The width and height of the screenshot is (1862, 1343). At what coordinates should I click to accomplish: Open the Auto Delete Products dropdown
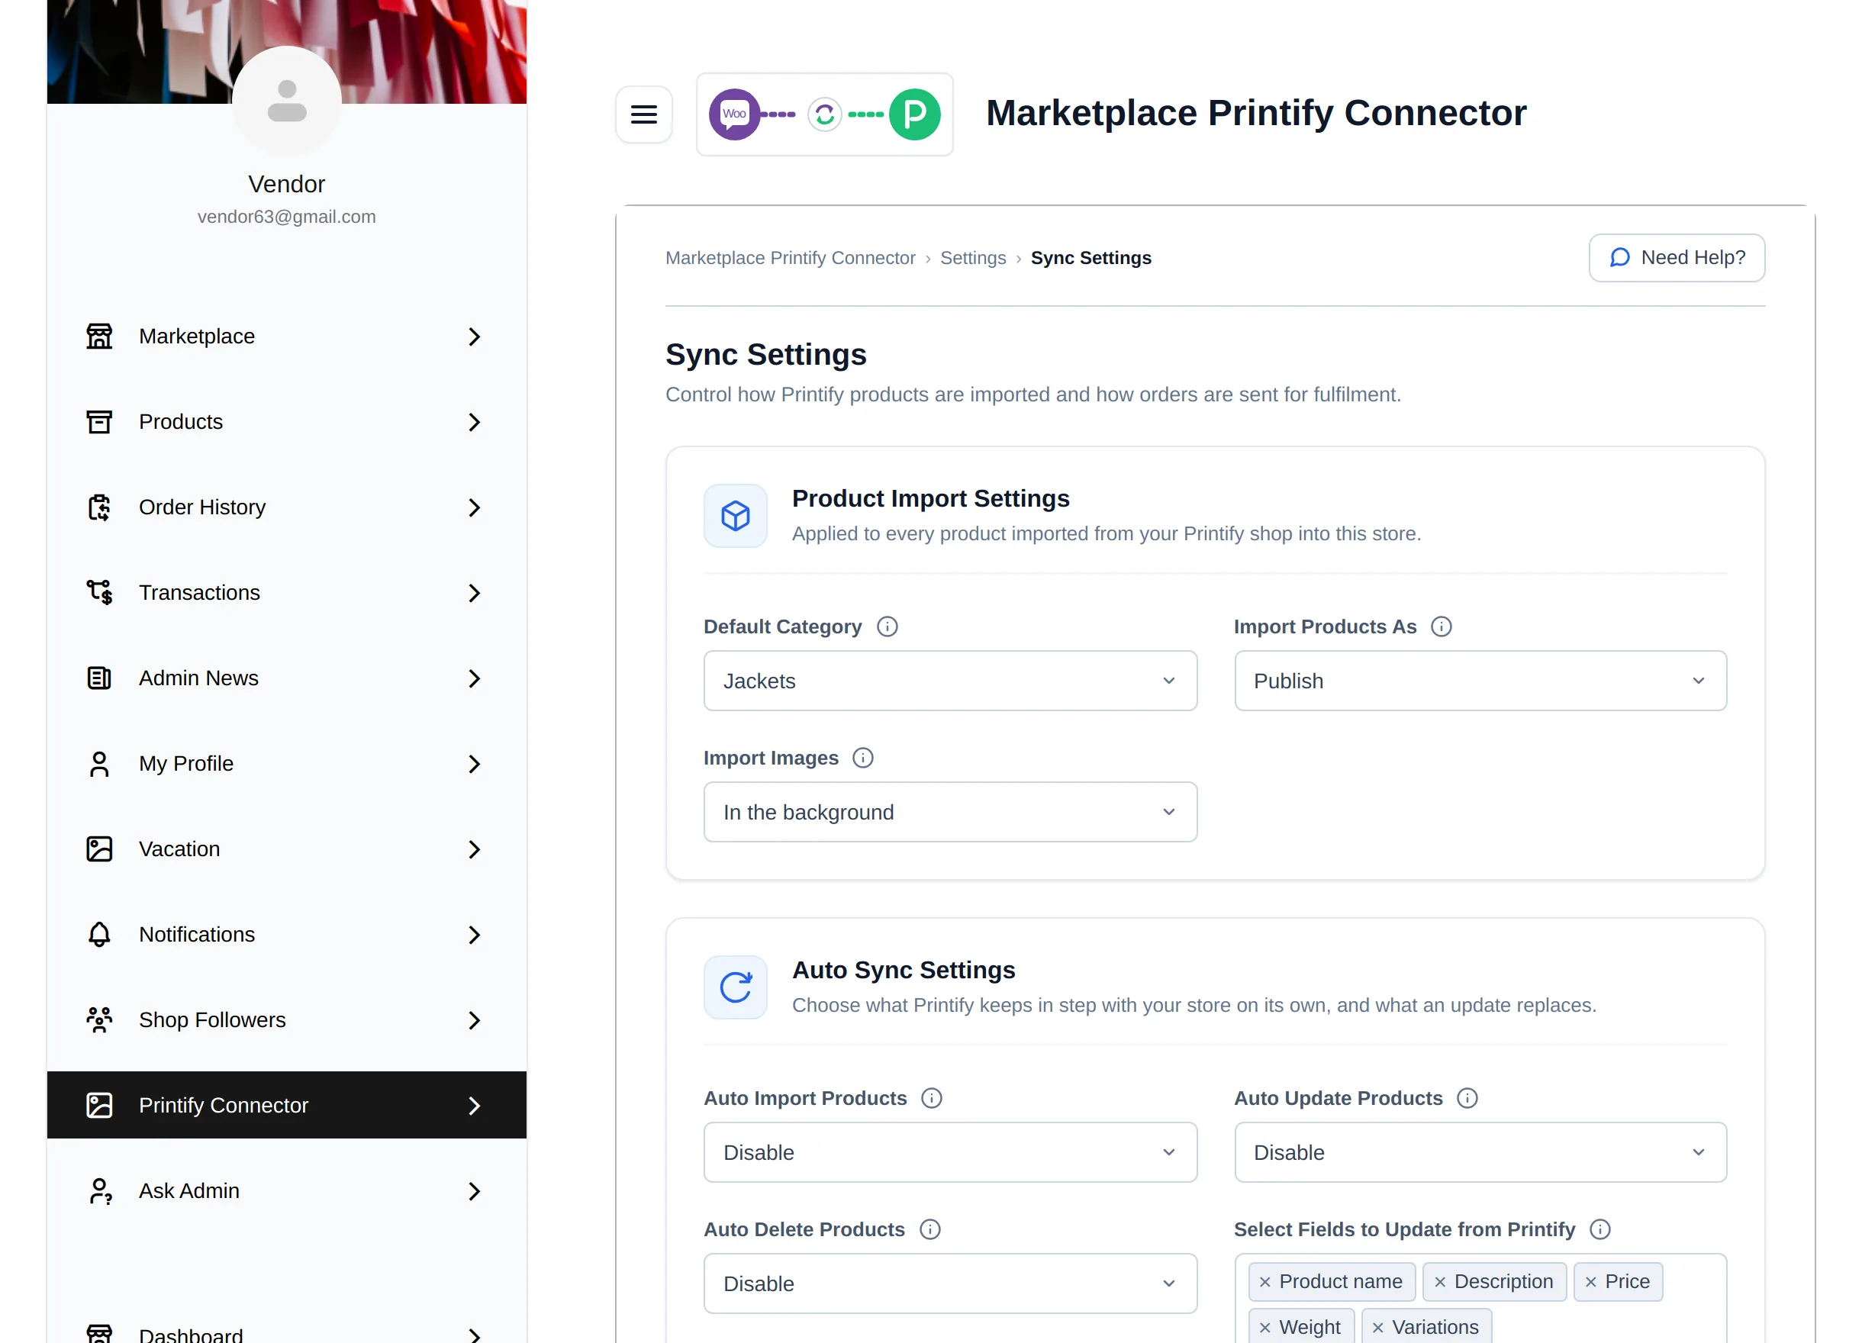pyautogui.click(x=950, y=1284)
